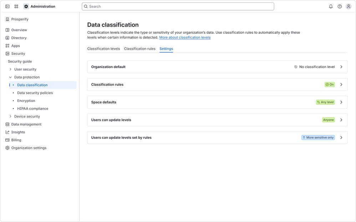Viewport: 356px width, 222px height.
Task: Open Encryption in the sidebar
Action: [26, 101]
